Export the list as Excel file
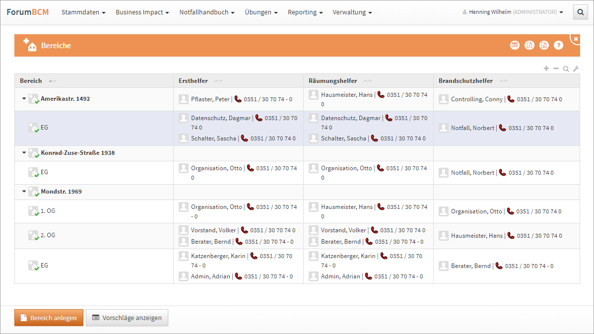This screenshot has width=594, height=334. tap(544, 45)
